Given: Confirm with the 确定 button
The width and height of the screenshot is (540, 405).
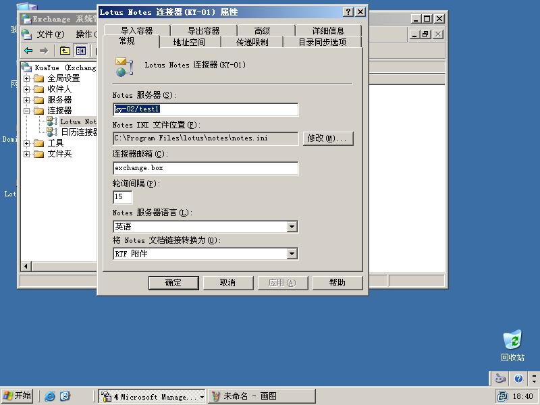Looking at the screenshot, I should pyautogui.click(x=173, y=283).
